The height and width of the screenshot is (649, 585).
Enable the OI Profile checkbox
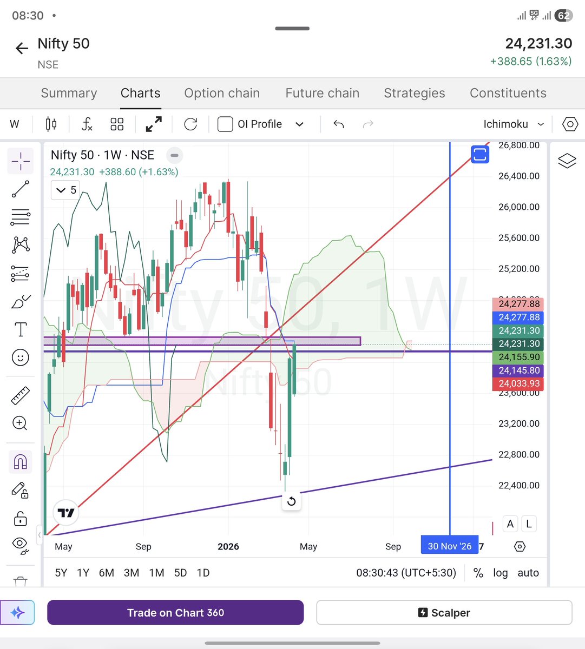tap(225, 124)
